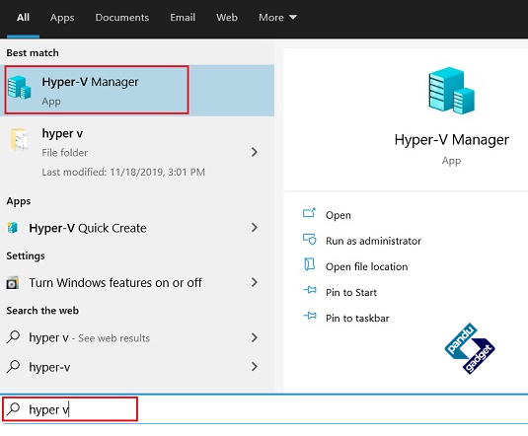Select the Web search filter tab
528x436 pixels.
227,18
